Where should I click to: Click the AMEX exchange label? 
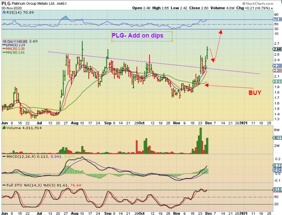click(62, 4)
